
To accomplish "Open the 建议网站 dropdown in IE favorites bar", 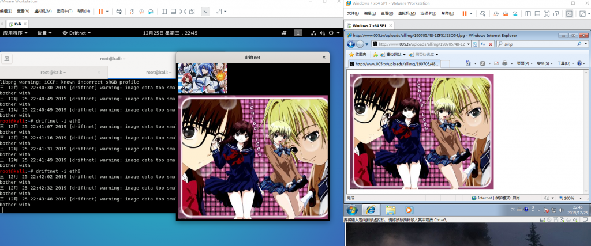I will tap(394, 55).
